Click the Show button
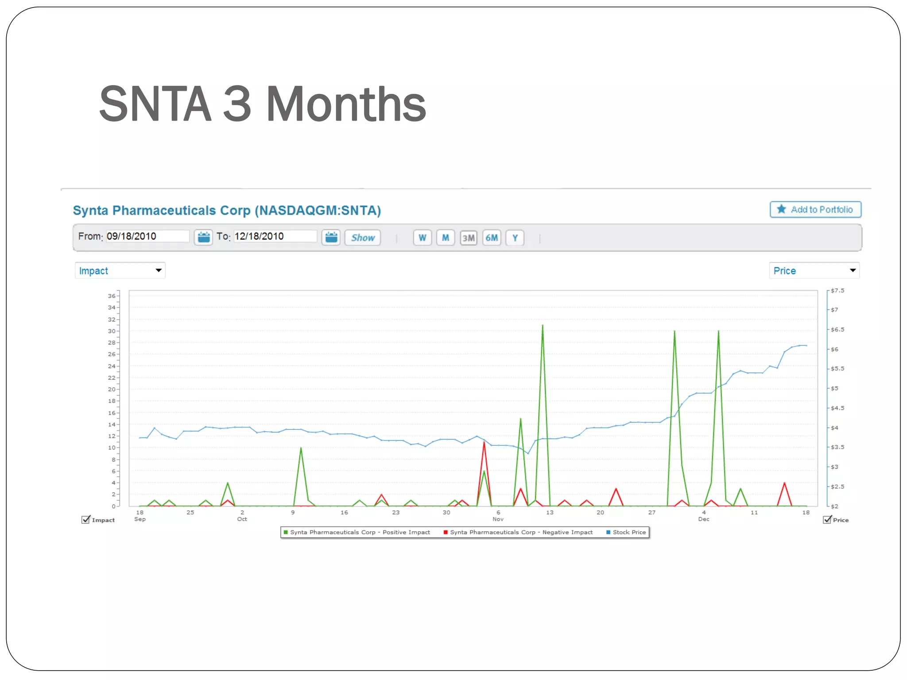907x680 pixels. pyautogui.click(x=363, y=238)
